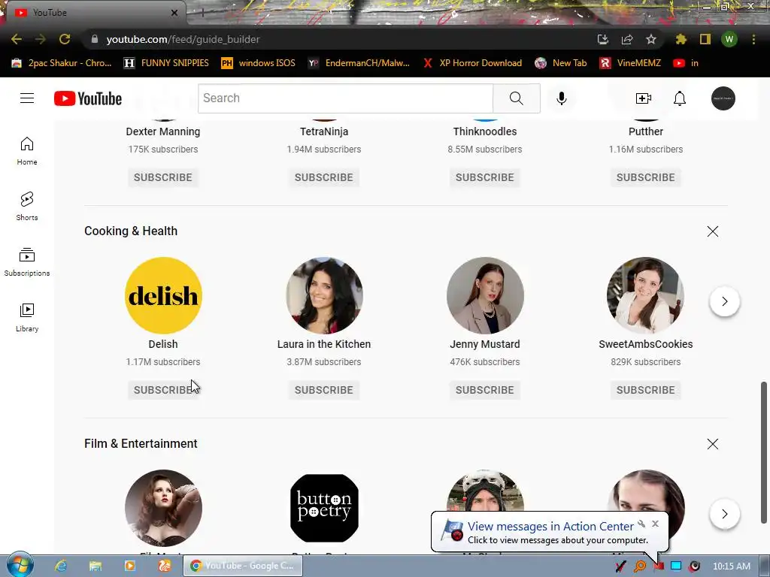Open SweetAmbsCookies channel avatar
This screenshot has width=770, height=577.
646,295
